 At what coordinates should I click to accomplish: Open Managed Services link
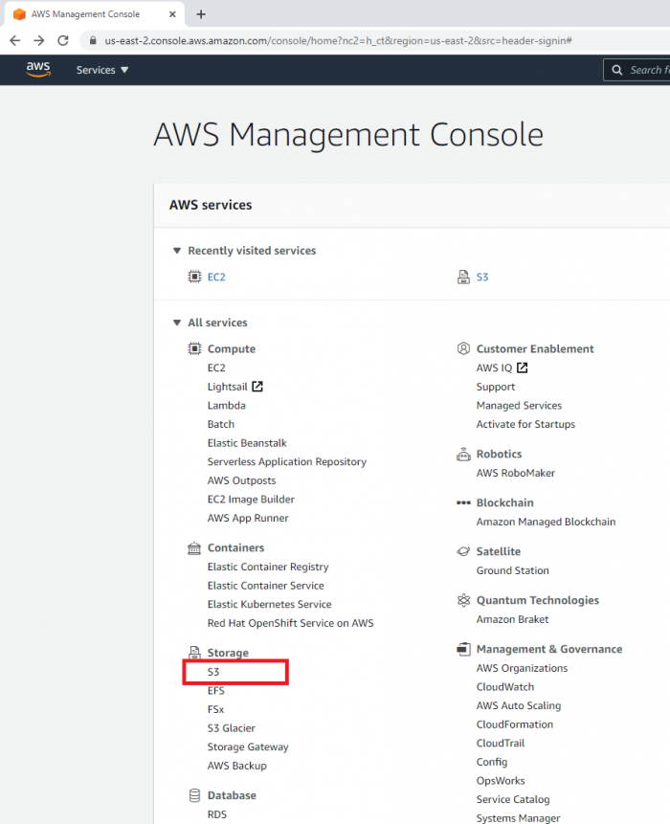(x=519, y=406)
